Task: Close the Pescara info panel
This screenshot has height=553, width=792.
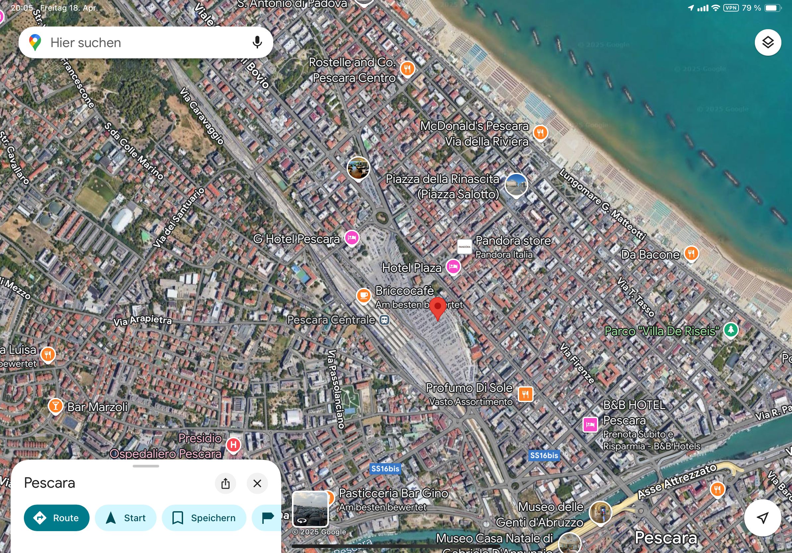Action: [x=257, y=483]
